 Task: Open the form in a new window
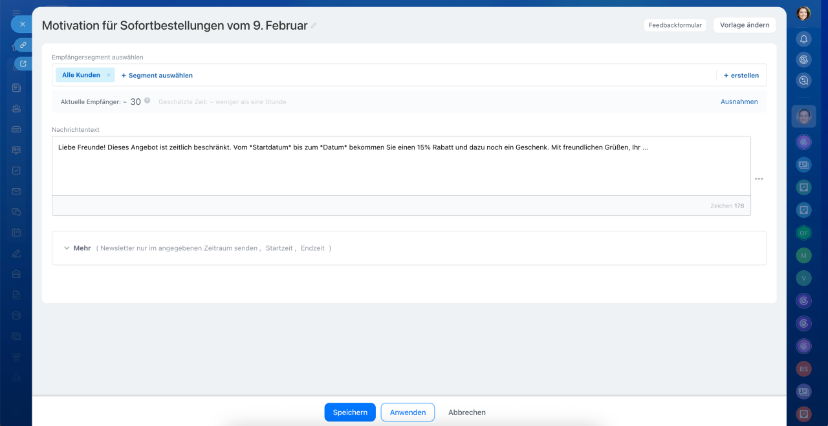23,63
